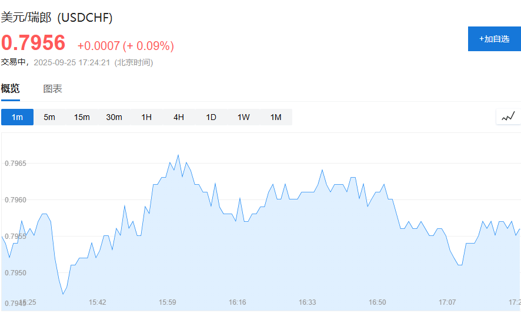Switch chart to 15m interval
The width and height of the screenshot is (521, 313).
[x=82, y=117]
